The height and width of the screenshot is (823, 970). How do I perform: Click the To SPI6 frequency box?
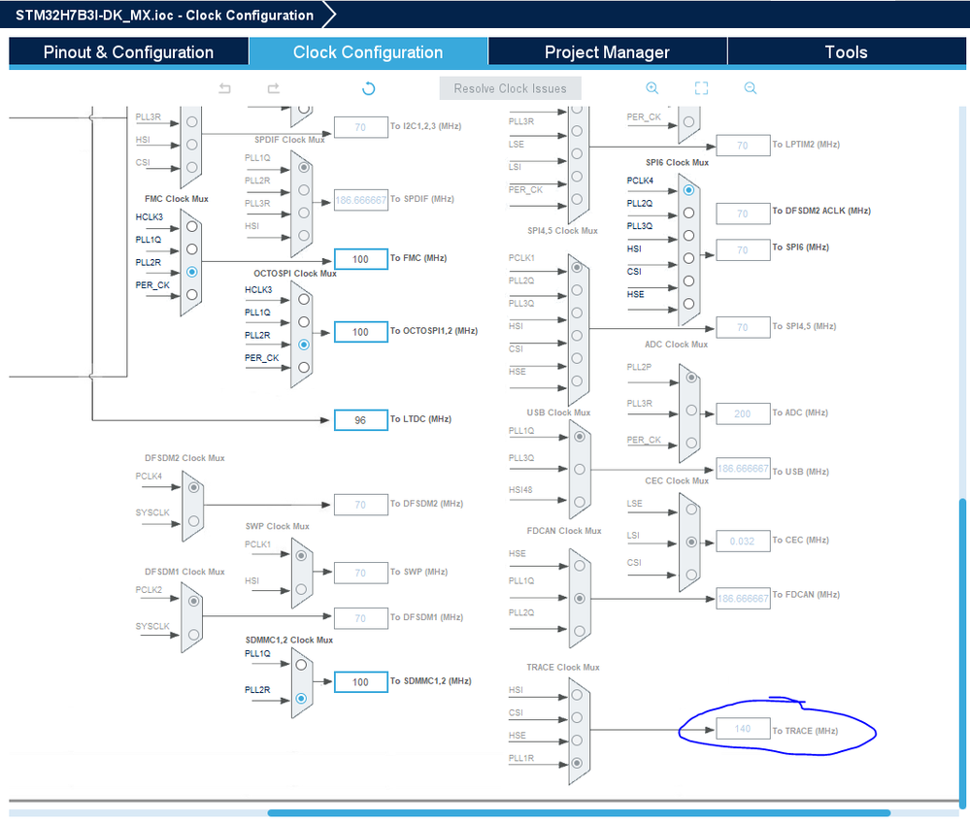(743, 249)
